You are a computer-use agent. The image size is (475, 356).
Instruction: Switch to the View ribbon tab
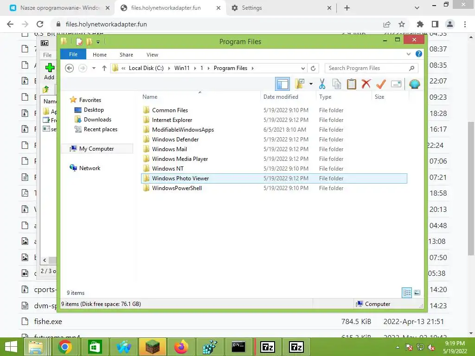pyautogui.click(x=152, y=55)
